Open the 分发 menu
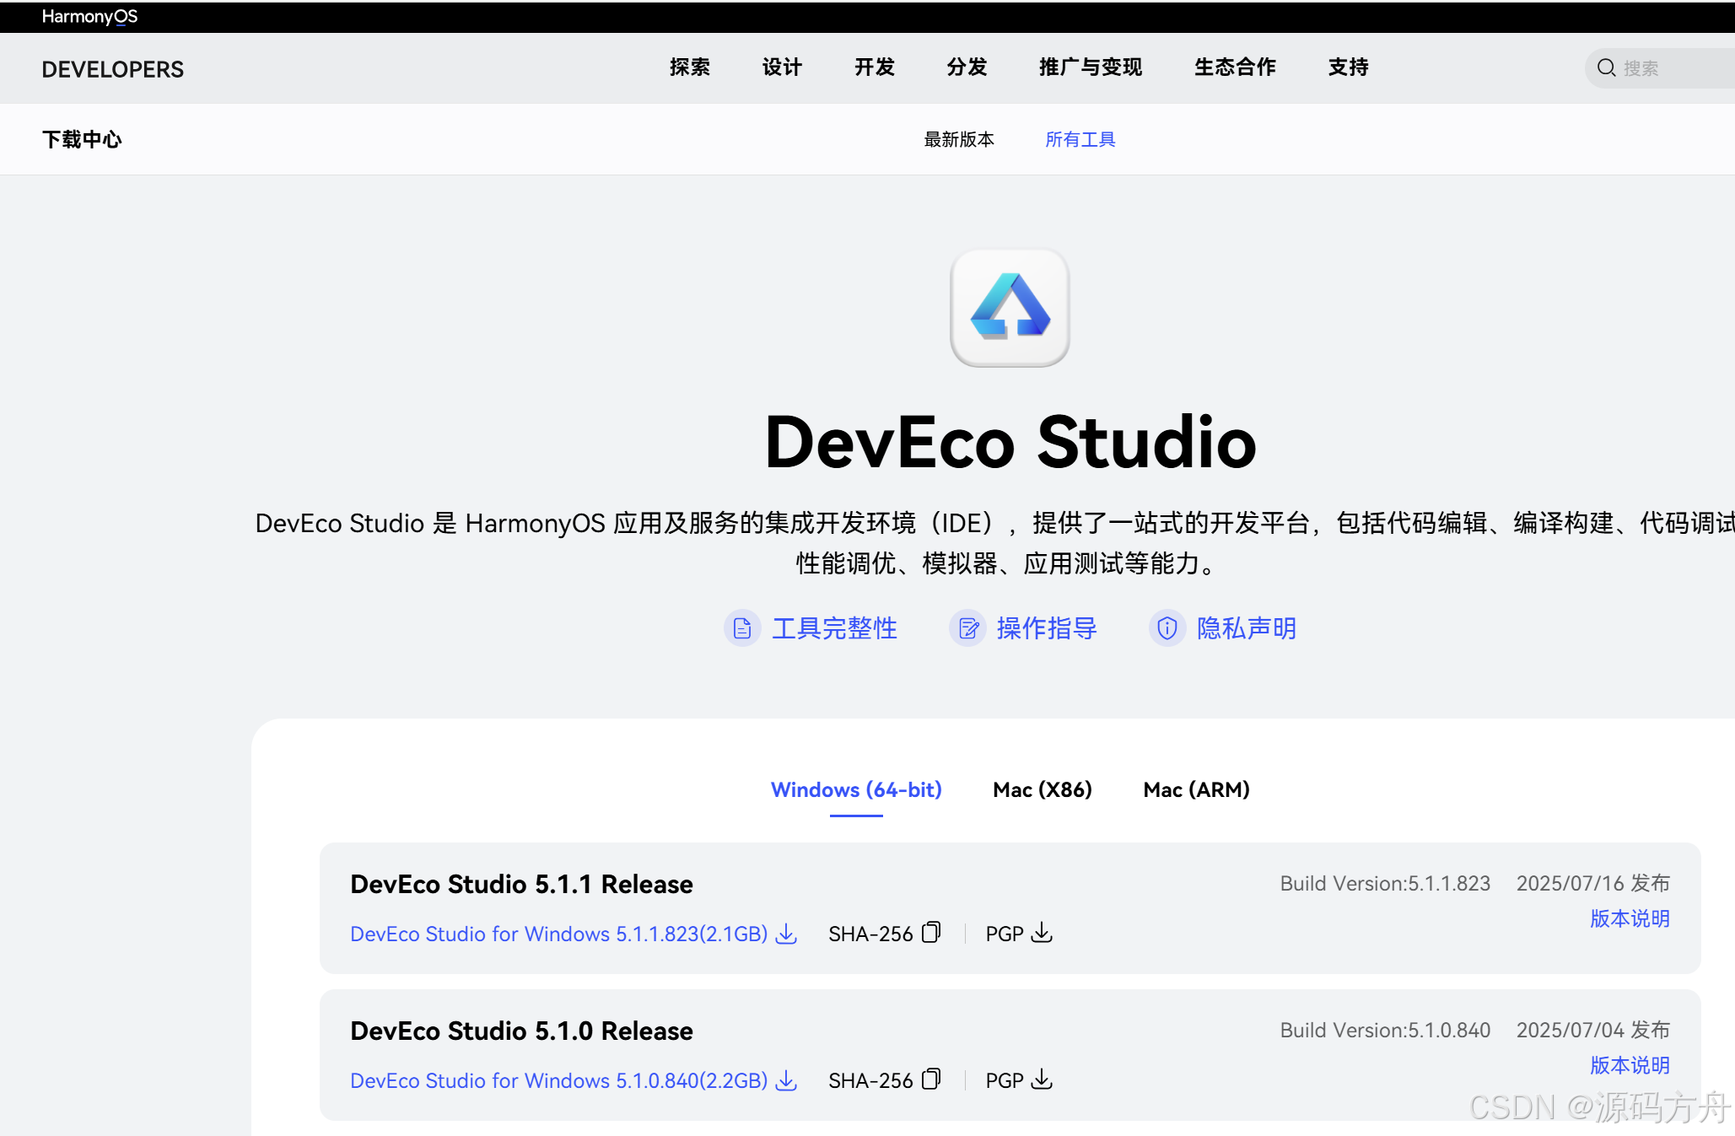Image resolution: width=1735 pixels, height=1136 pixels. (x=967, y=67)
